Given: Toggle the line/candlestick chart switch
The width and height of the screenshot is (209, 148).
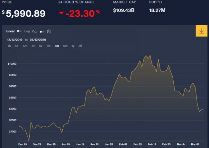Looking at the screenshot, I should click(42, 32).
